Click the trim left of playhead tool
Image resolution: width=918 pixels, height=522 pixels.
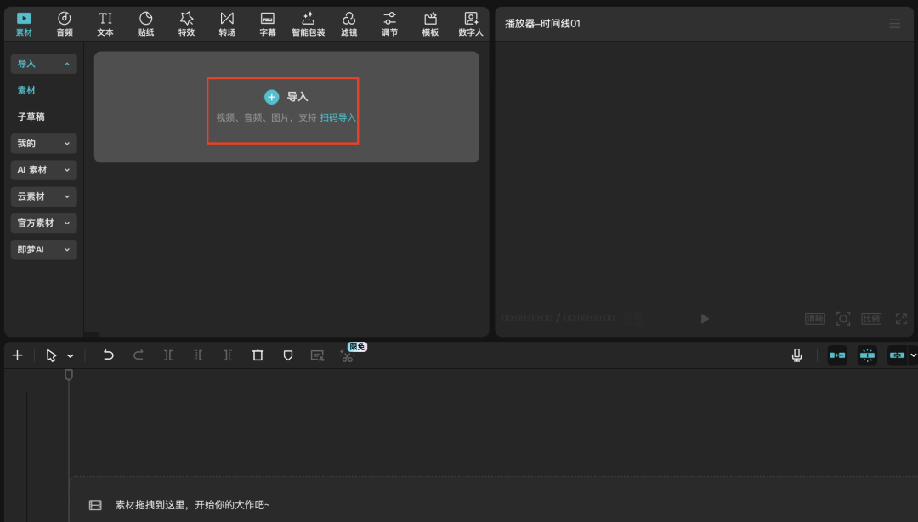click(198, 355)
